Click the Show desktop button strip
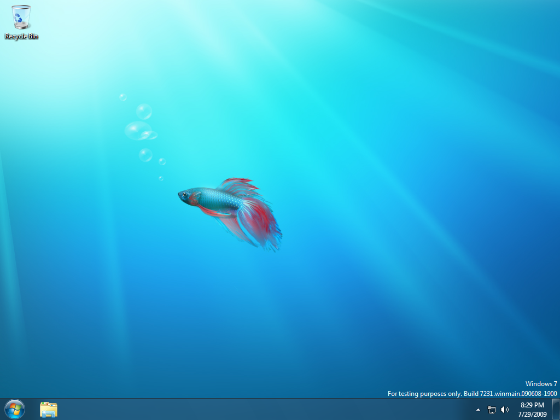 [x=556, y=410]
